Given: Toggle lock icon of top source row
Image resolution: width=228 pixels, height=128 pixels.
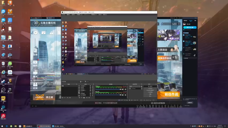Looking at the screenshot, I should click(x=92, y=86).
